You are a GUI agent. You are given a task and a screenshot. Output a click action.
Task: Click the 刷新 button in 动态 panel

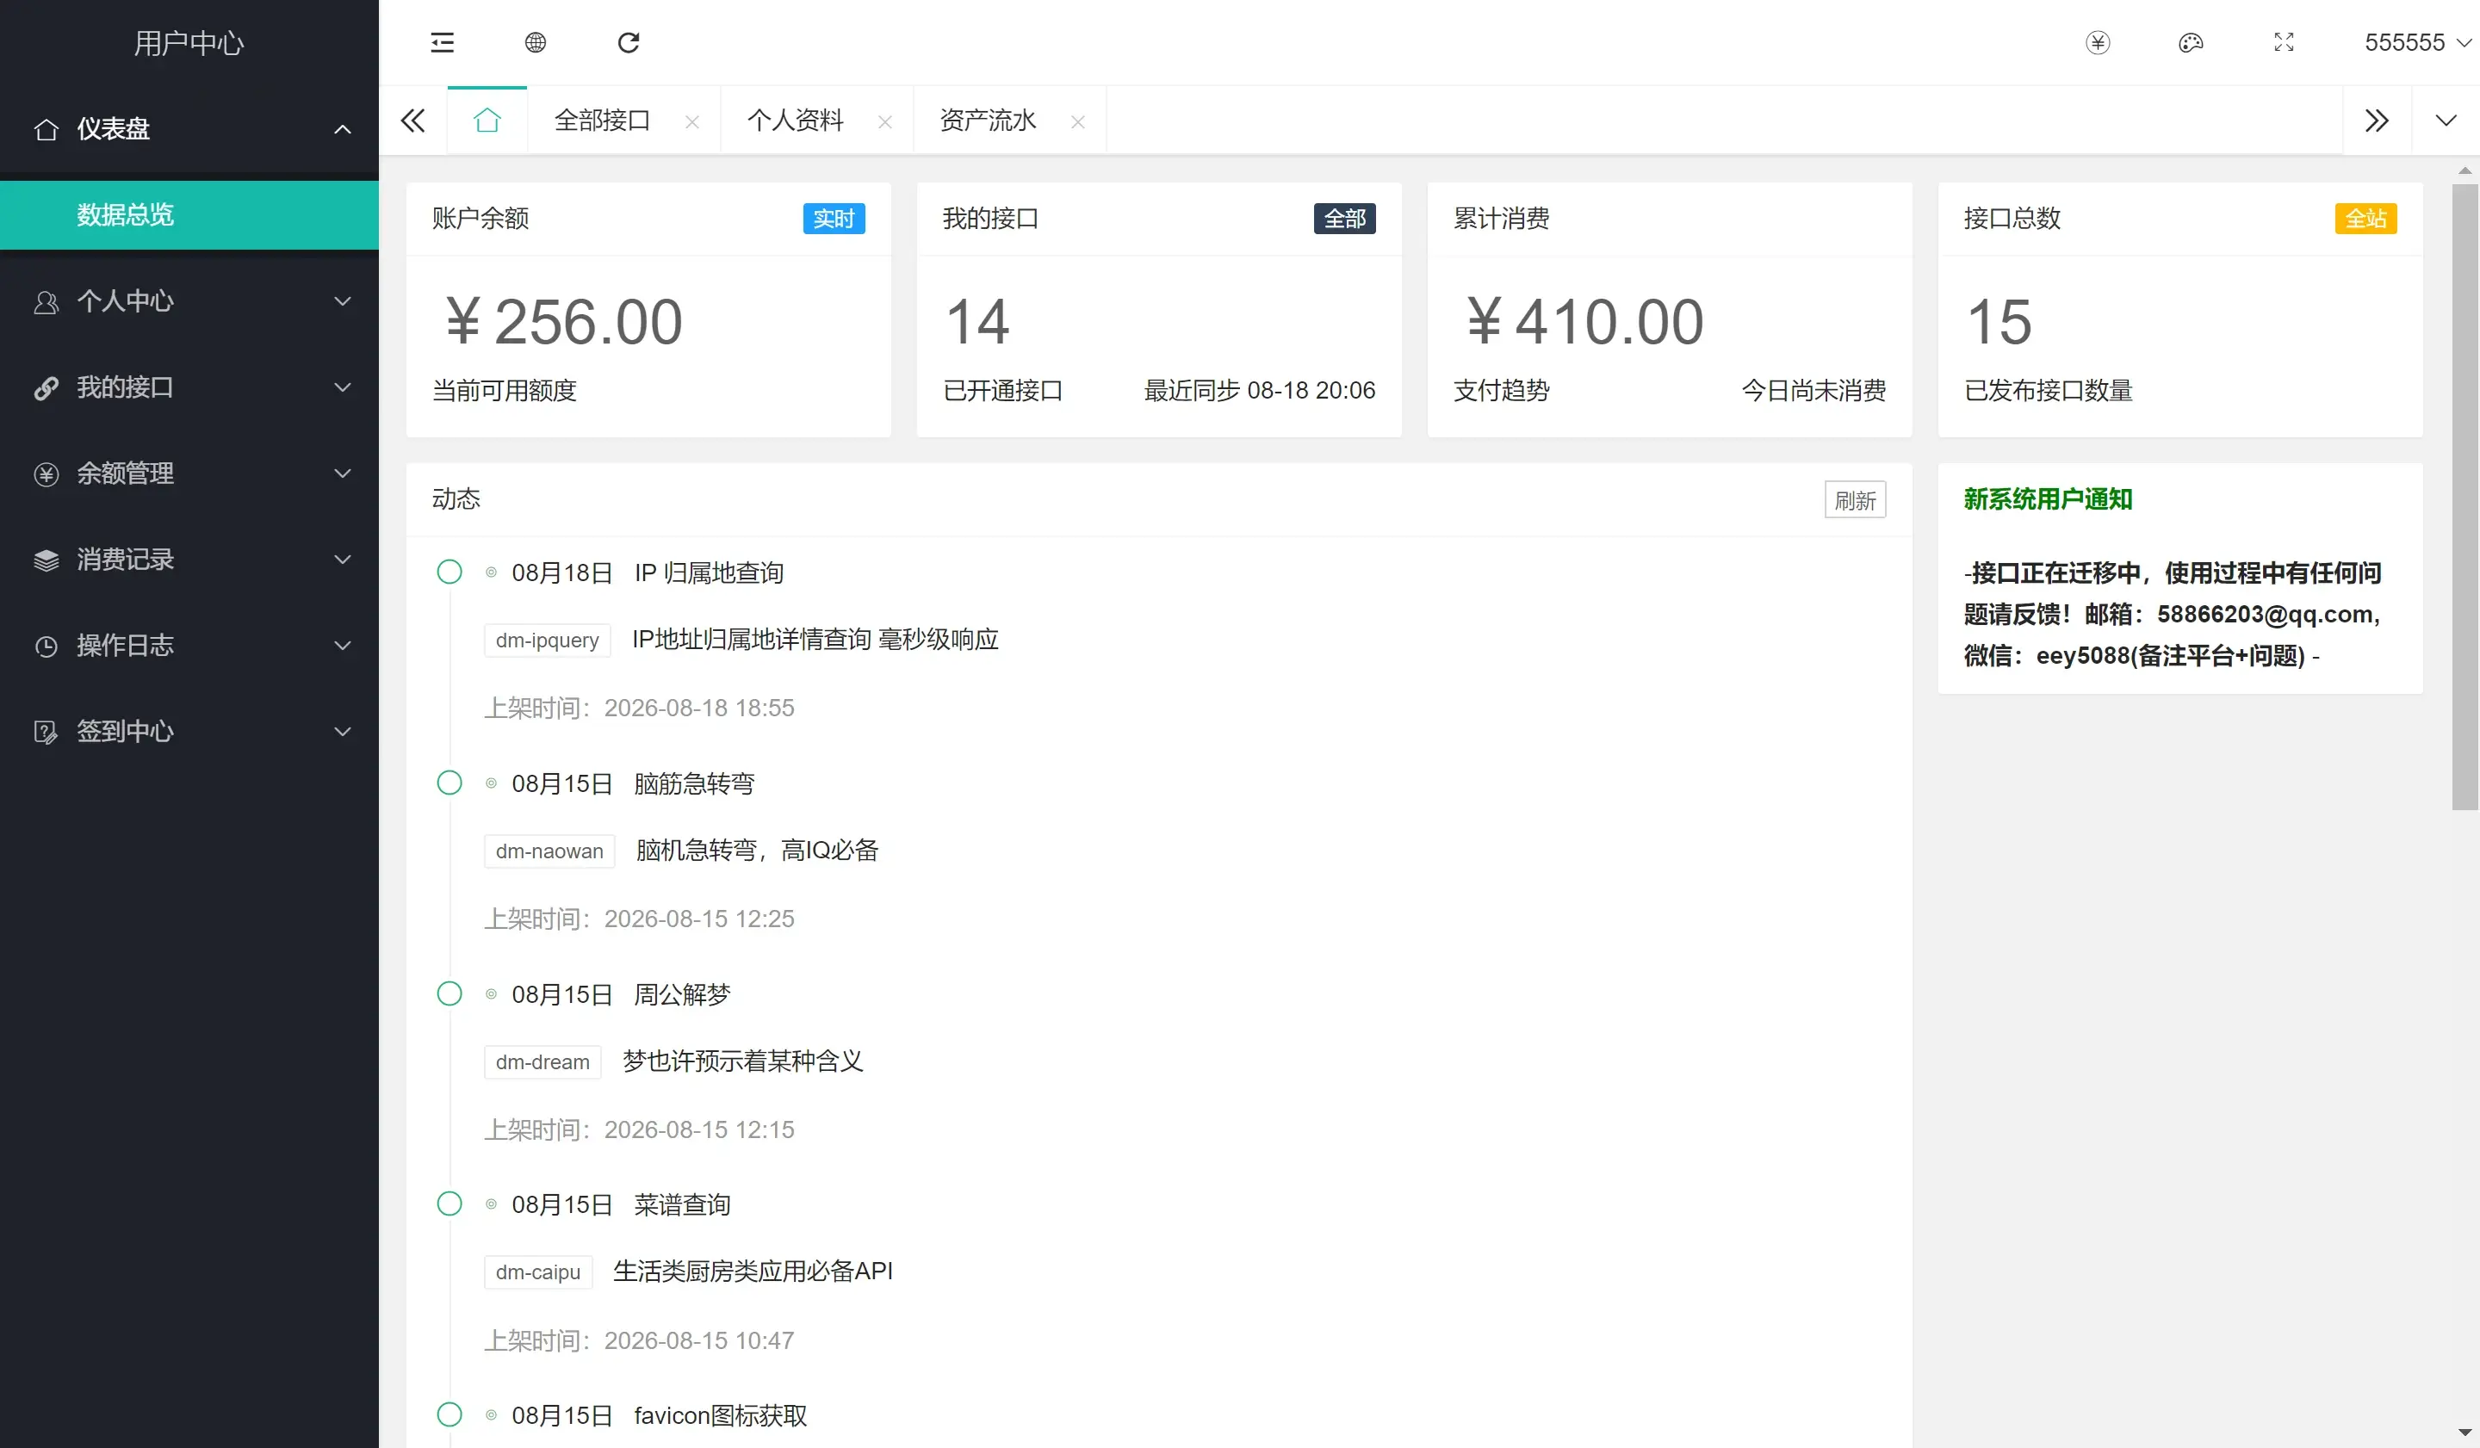coord(1855,499)
